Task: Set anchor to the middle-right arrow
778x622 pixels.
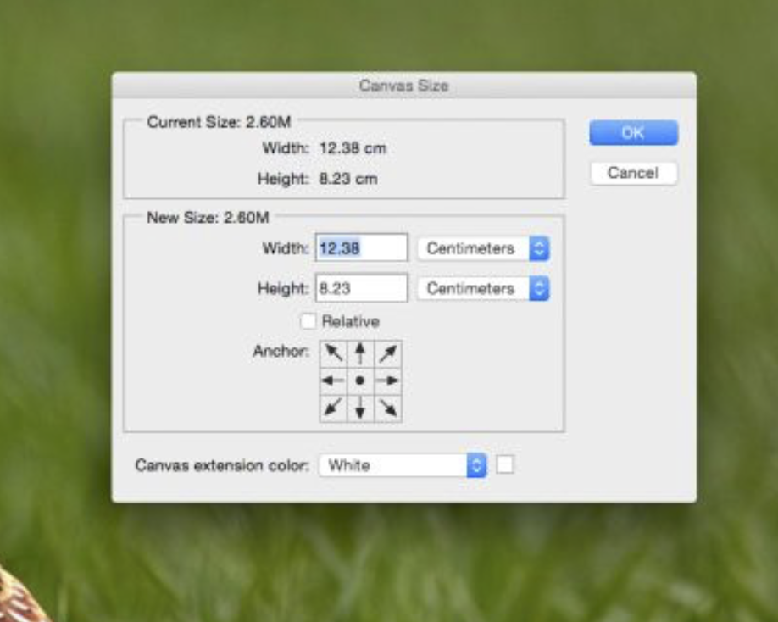Action: [388, 381]
